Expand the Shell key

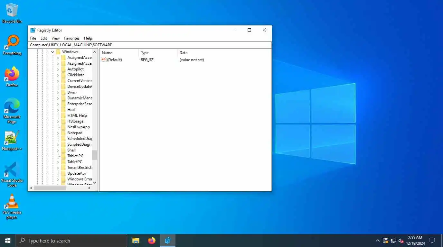pos(58,150)
